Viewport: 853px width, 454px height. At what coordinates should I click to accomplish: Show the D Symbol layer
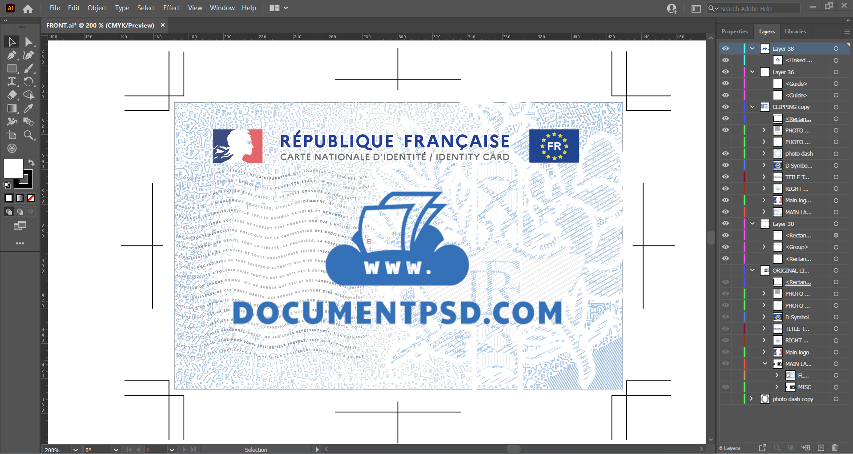[x=725, y=317]
